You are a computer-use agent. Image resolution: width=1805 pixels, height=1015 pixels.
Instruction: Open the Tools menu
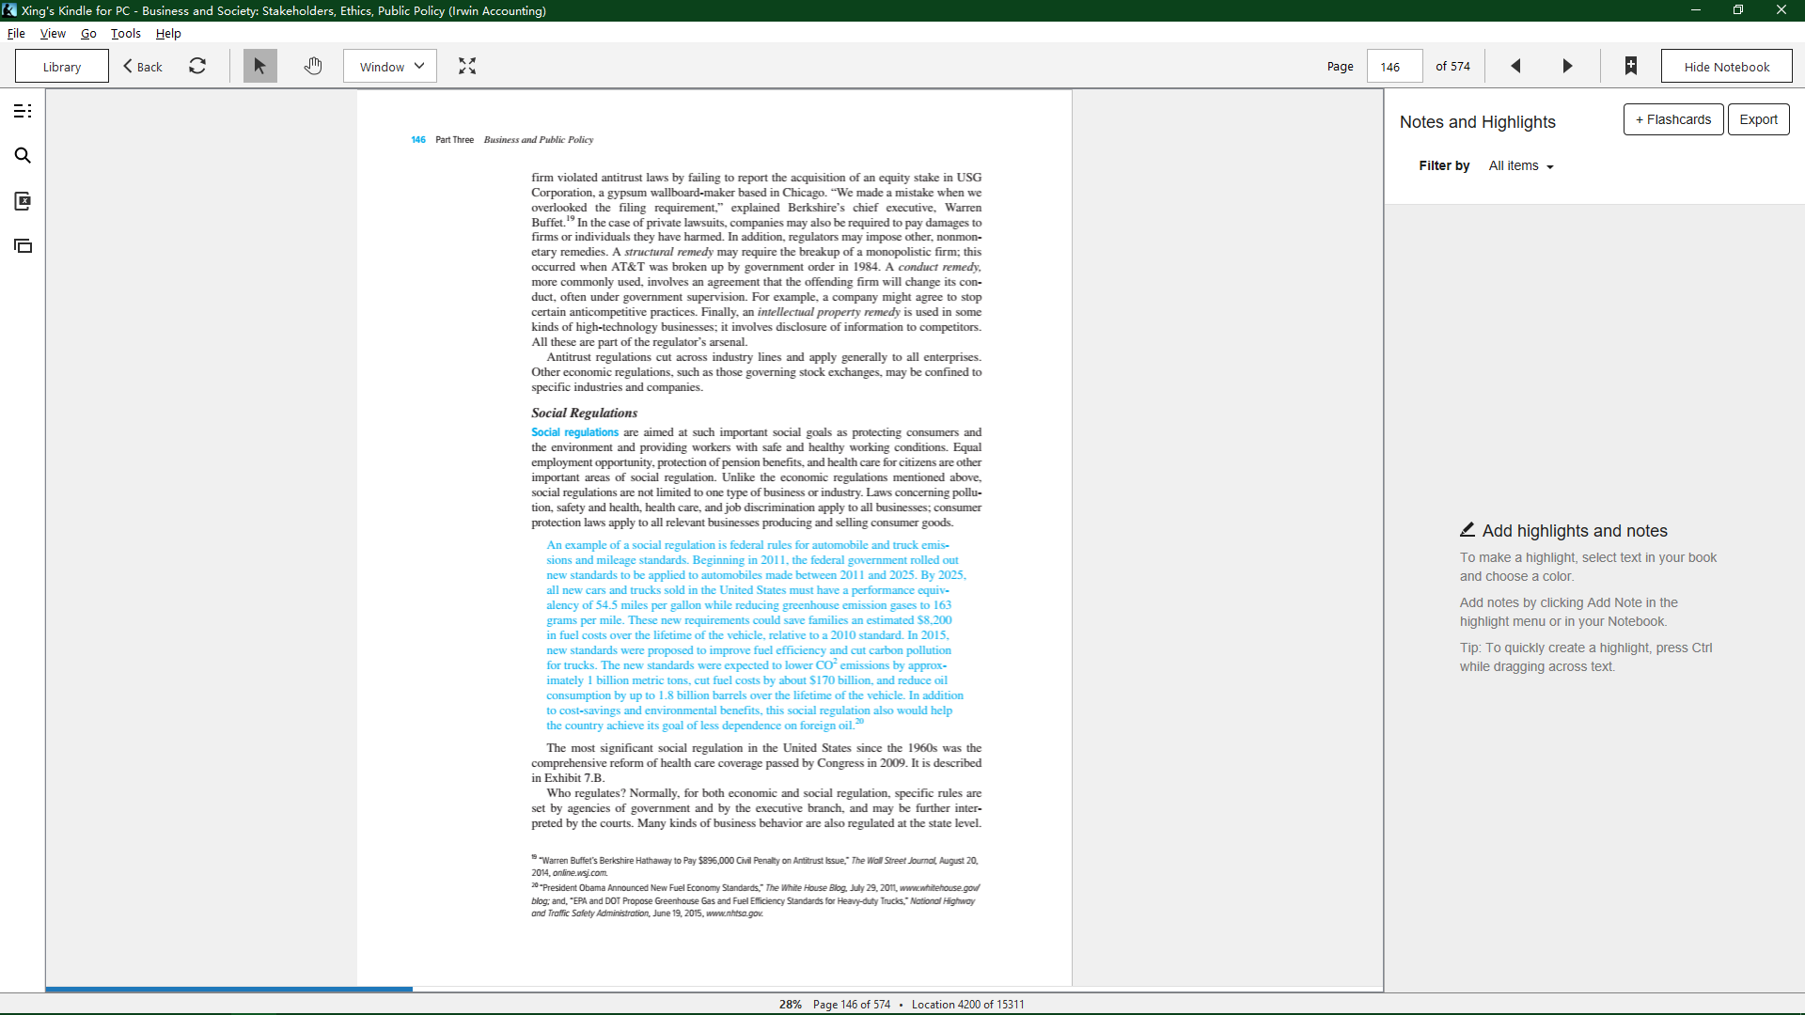pos(126,33)
